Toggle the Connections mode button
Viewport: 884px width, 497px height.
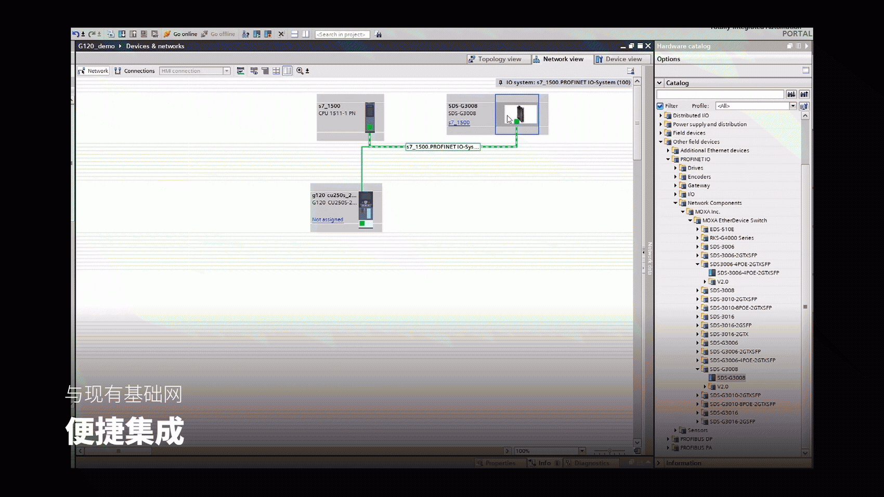pos(135,71)
